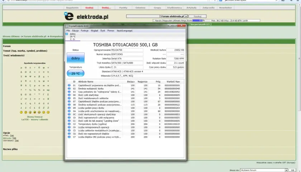The width and height of the screenshot is (301, 172).
Task: Open the Język(Language) menu
Action: [125, 31]
